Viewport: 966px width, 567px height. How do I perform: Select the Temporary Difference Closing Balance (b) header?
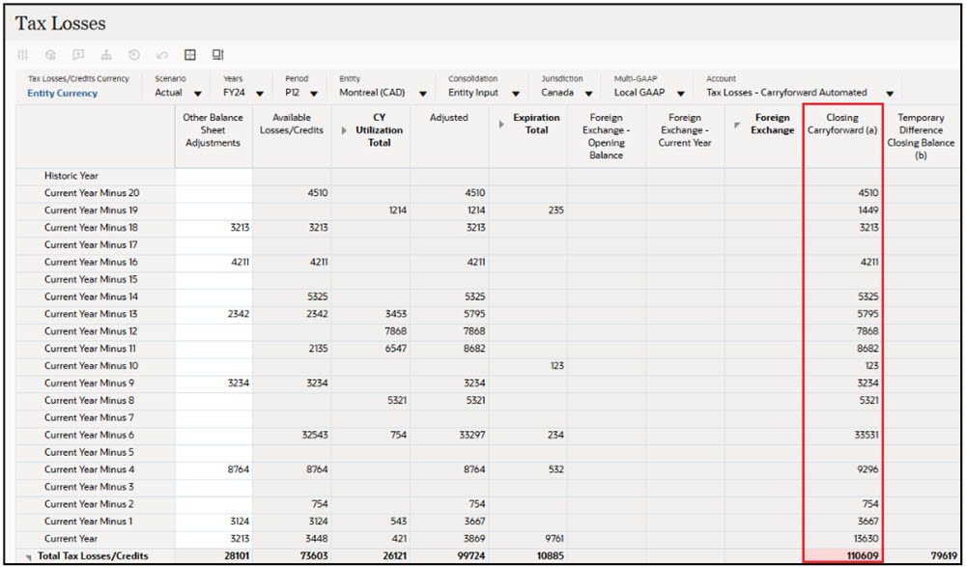pos(921,137)
